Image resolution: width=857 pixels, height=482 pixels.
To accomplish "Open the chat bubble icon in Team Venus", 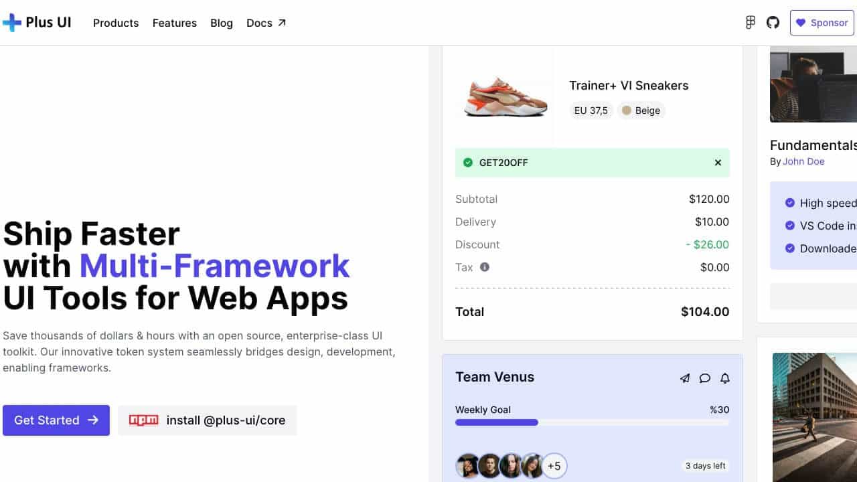I will [704, 378].
